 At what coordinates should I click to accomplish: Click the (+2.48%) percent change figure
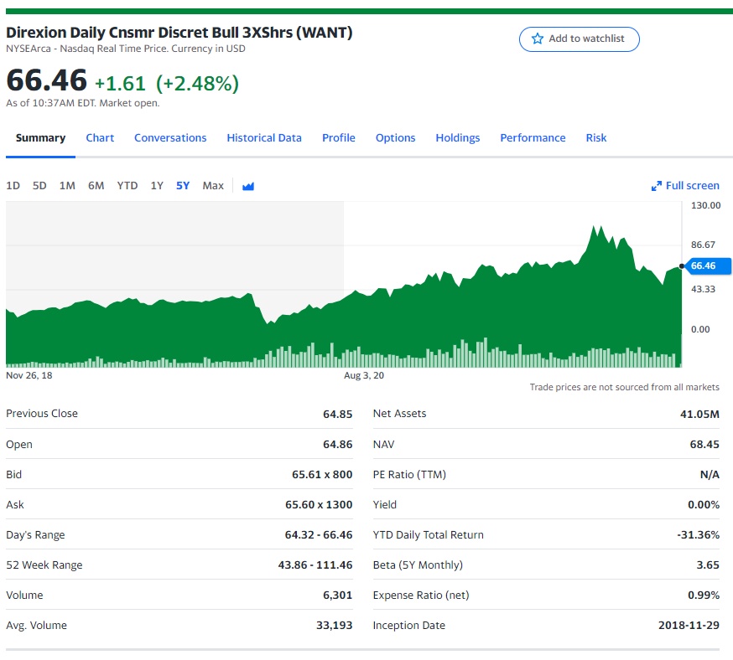pyautogui.click(x=197, y=84)
